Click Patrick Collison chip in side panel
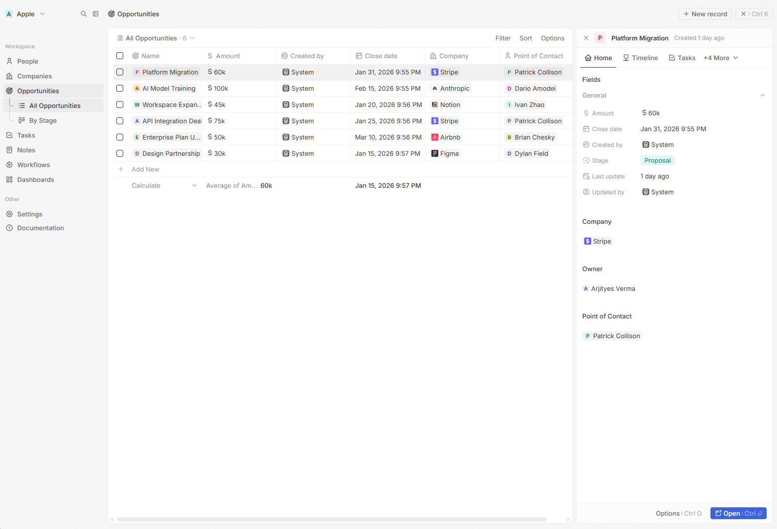 [x=612, y=336]
